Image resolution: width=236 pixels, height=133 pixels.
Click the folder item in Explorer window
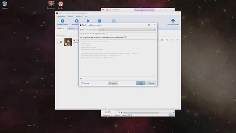pos(108,112)
